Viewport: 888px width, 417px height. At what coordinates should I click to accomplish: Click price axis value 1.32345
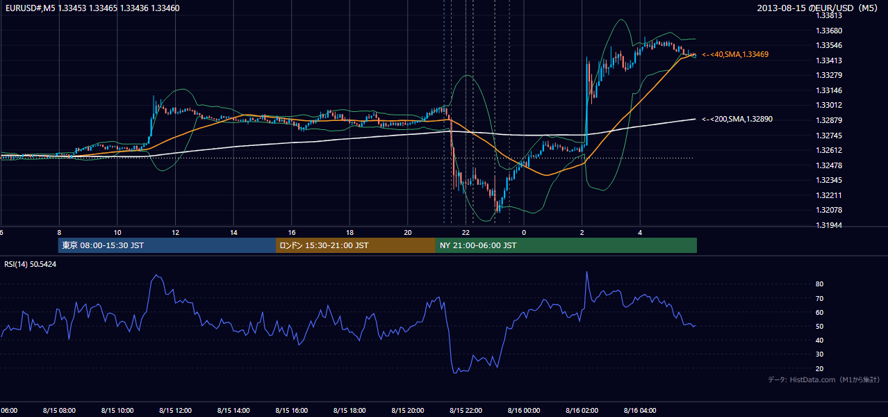(x=828, y=180)
